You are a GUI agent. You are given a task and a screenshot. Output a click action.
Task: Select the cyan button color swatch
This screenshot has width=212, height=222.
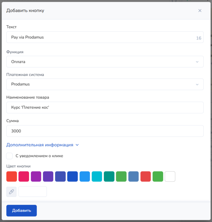[x=97, y=177]
